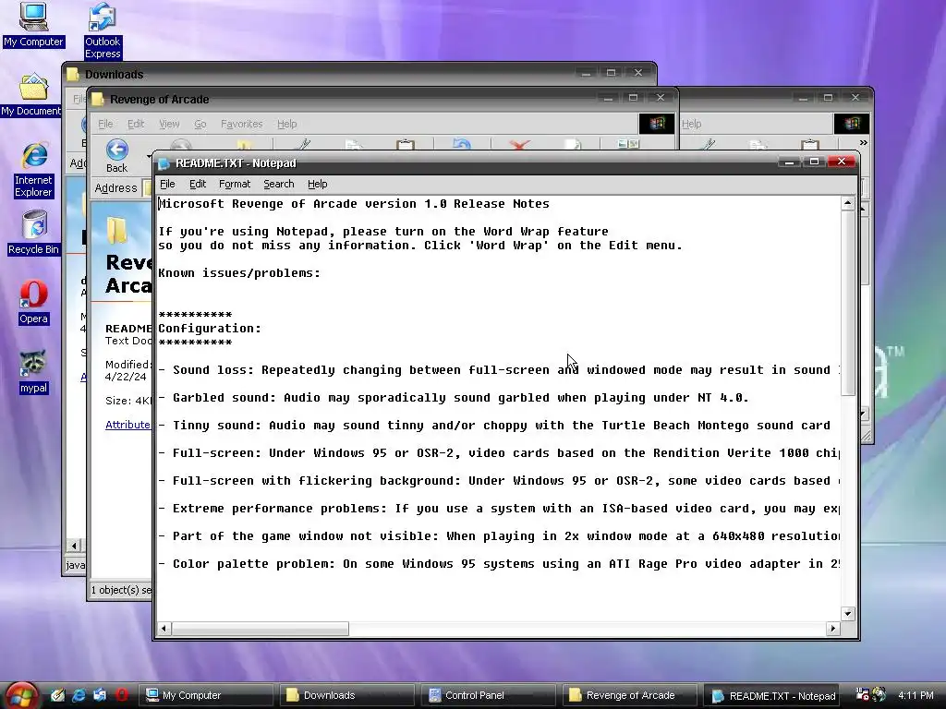This screenshot has height=709, width=946.
Task: Open View menu in Revenge of Arcade window
Action: (169, 124)
